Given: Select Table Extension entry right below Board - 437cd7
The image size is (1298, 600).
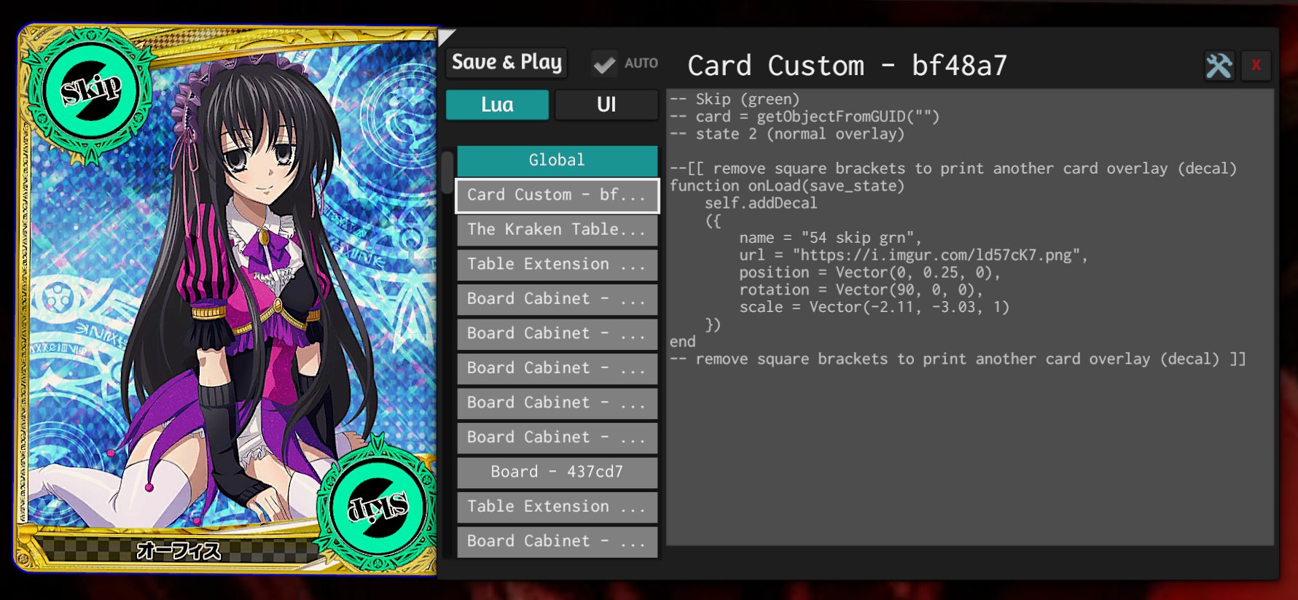Looking at the screenshot, I should 557,506.
